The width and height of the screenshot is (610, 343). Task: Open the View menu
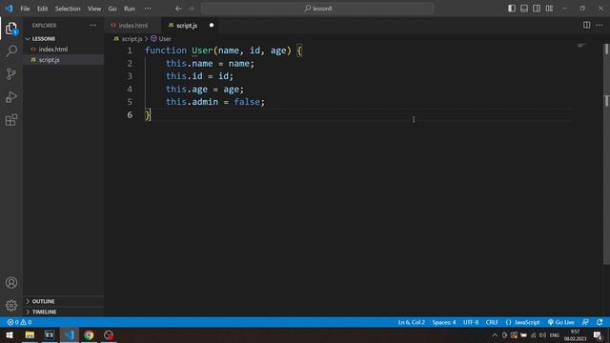(x=94, y=9)
